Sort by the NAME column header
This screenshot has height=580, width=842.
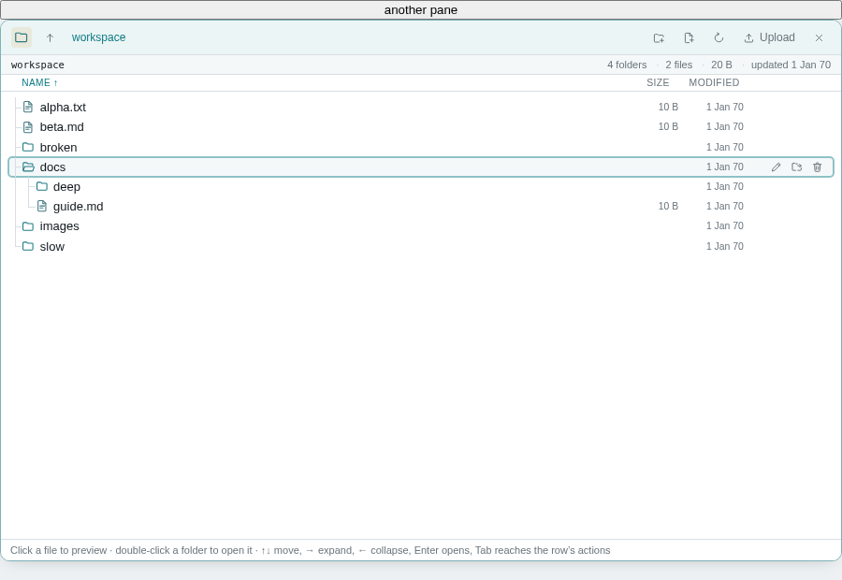click(x=39, y=82)
